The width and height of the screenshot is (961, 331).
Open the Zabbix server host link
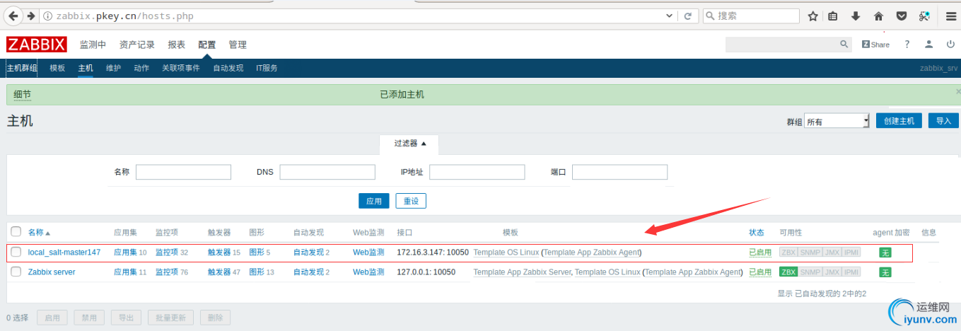pyautogui.click(x=52, y=272)
